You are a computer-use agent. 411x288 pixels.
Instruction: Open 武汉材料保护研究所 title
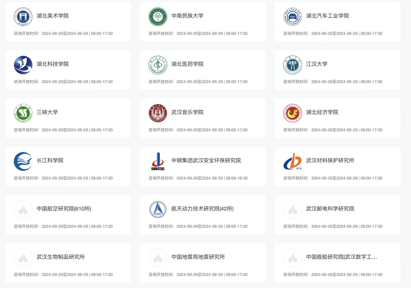pyautogui.click(x=330, y=160)
